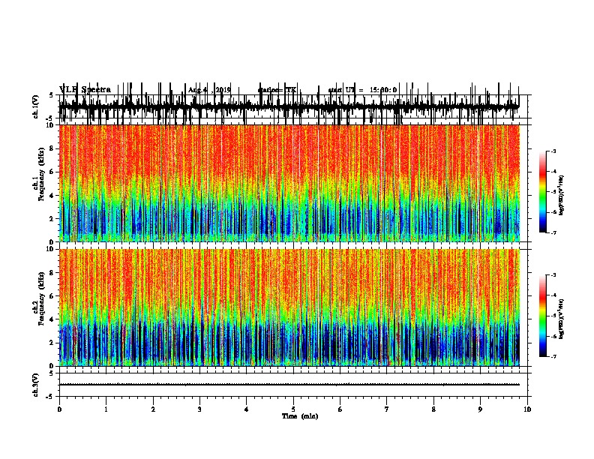Image resolution: width=594 pixels, height=459 pixels.
Task: Click the ch.2 spectrogram color bar
Action: tap(543, 316)
